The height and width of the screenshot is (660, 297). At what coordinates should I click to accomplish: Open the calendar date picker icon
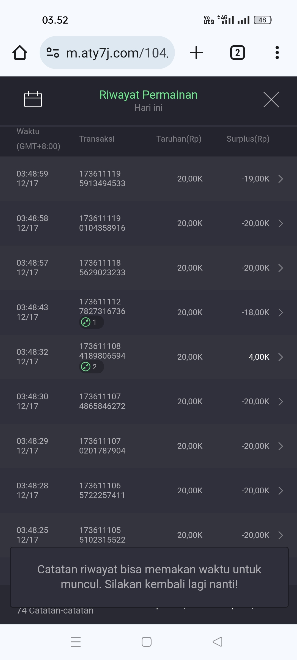33,99
